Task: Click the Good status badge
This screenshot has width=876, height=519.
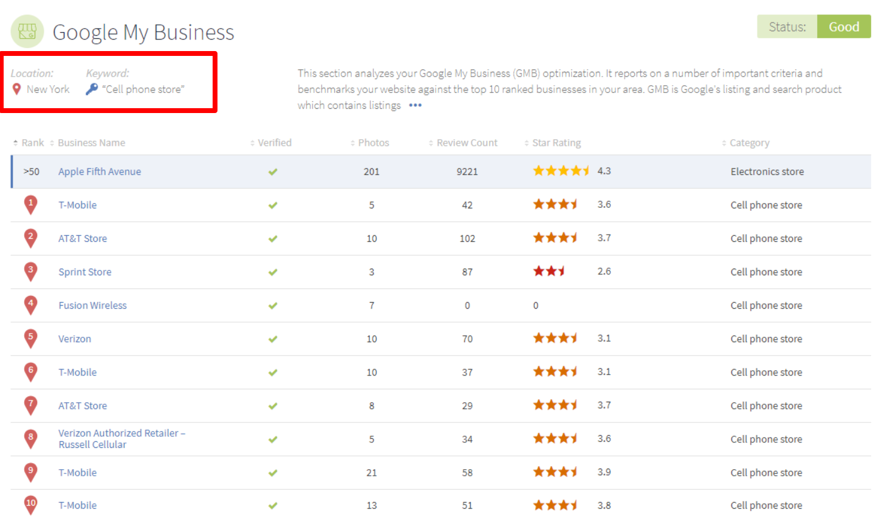Action: pos(844,27)
